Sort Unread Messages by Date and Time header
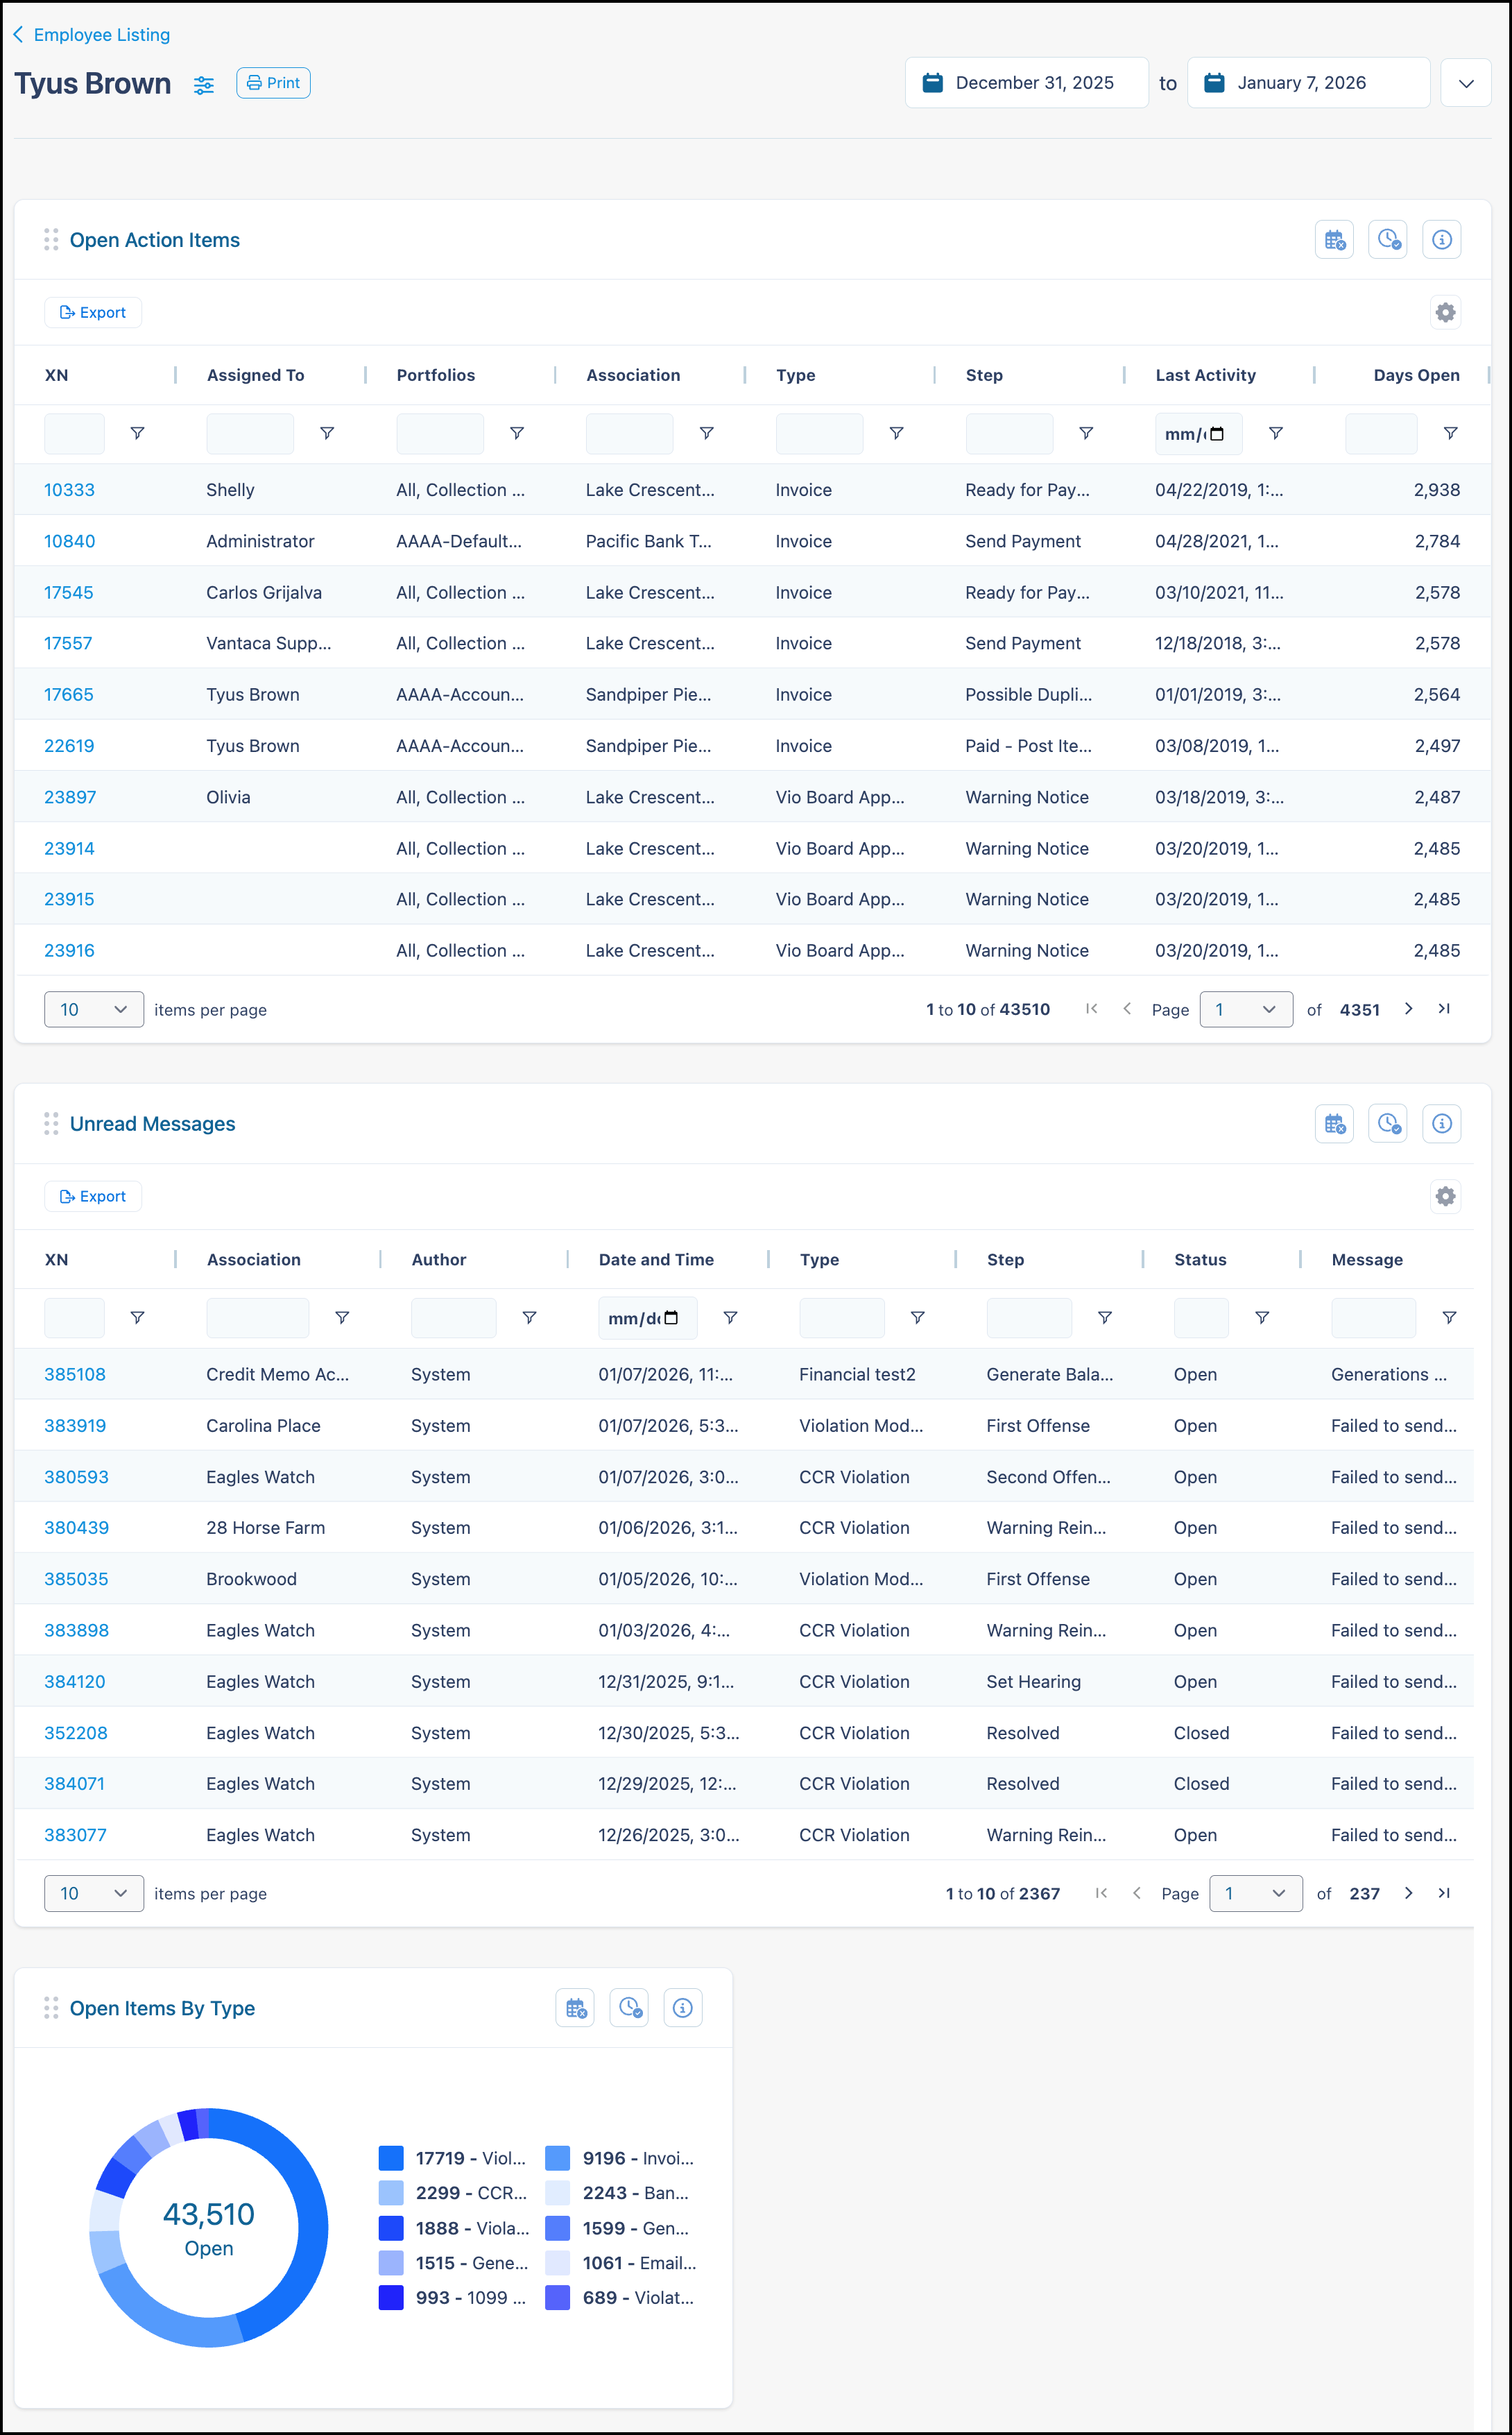This screenshot has height=2435, width=1512. [x=656, y=1260]
